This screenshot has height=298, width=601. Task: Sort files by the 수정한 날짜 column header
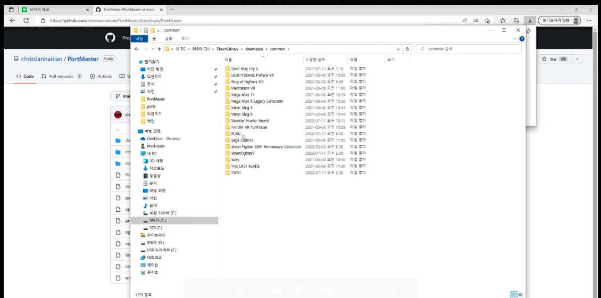(x=325, y=60)
